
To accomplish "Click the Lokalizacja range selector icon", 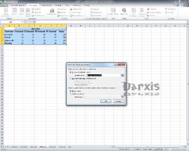I will point(122,97).
